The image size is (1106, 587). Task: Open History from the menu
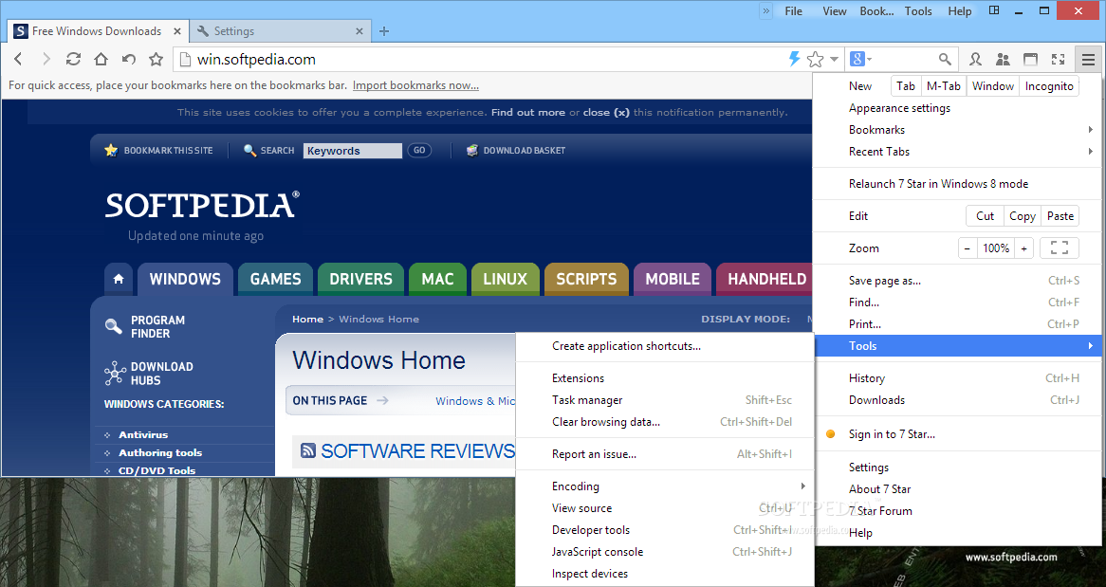[x=956, y=378]
